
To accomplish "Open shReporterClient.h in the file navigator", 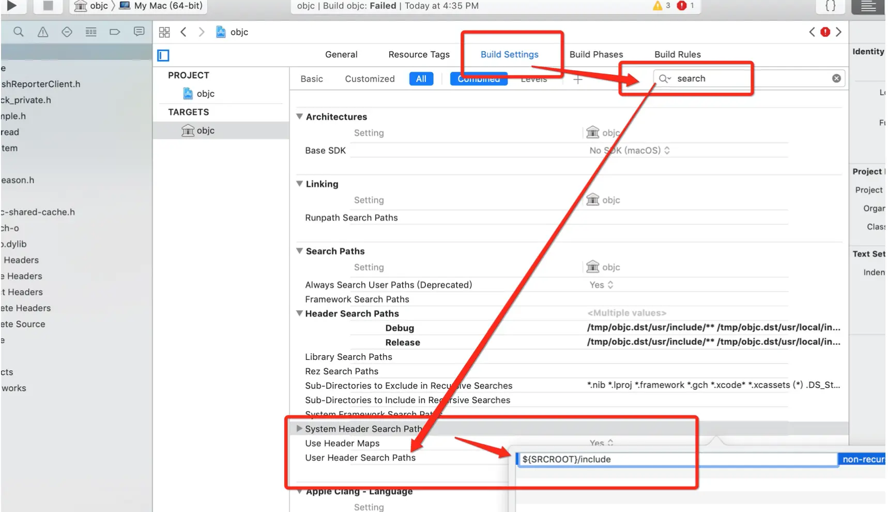I will 41,84.
